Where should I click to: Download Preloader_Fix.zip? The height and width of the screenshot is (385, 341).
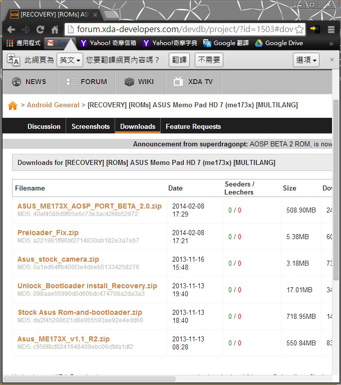[x=48, y=233]
